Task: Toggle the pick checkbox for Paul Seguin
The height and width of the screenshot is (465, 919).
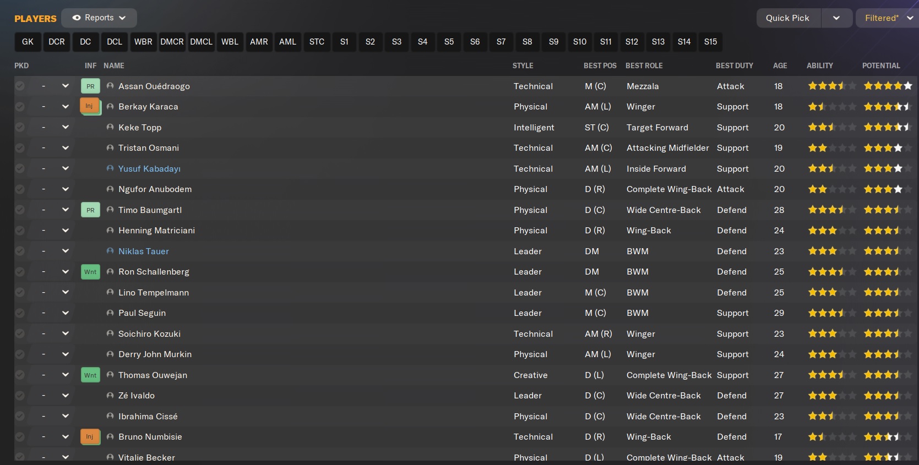Action: click(x=20, y=313)
